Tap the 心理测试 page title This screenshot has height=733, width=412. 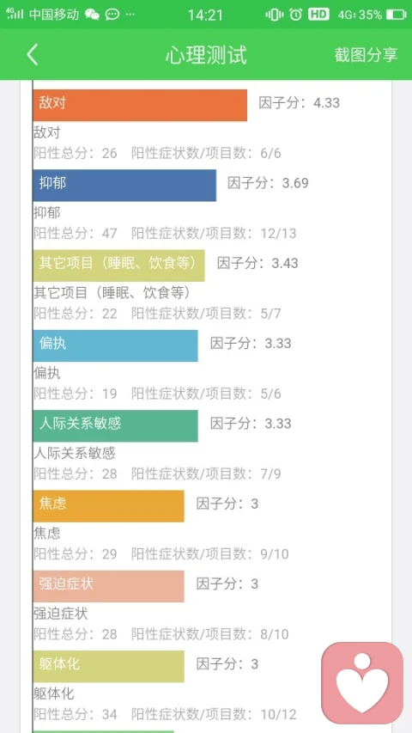point(206,56)
